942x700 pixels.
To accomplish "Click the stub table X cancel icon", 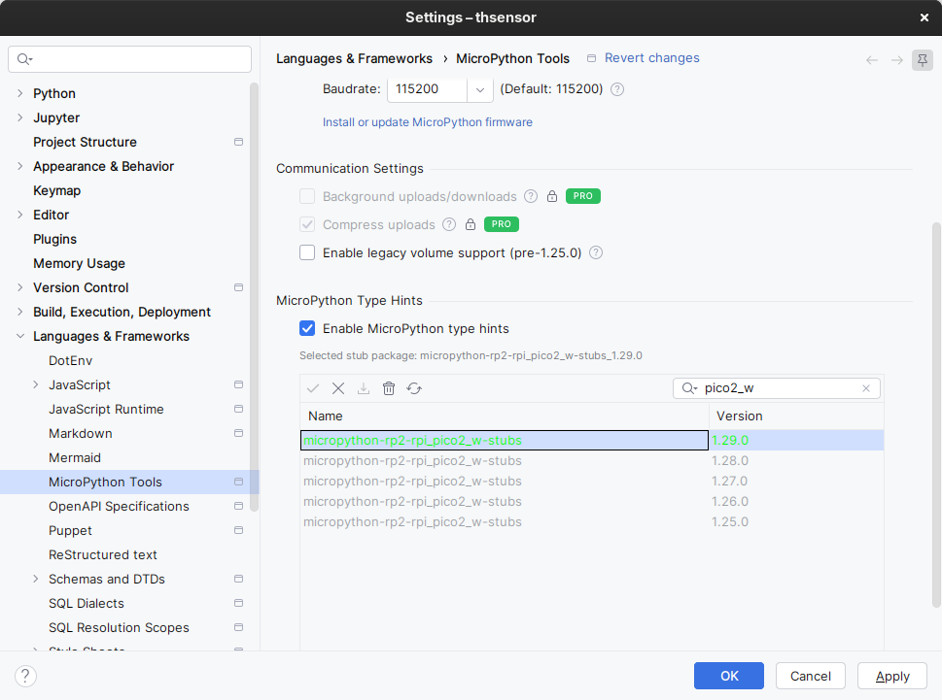I will [x=338, y=388].
